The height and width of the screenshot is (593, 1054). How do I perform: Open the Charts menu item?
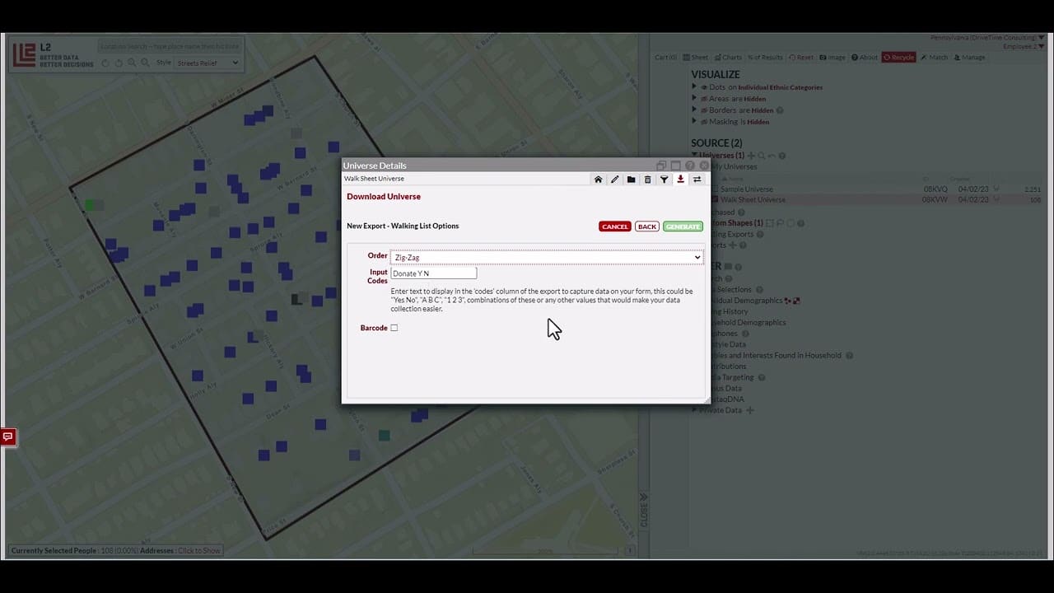(729, 58)
